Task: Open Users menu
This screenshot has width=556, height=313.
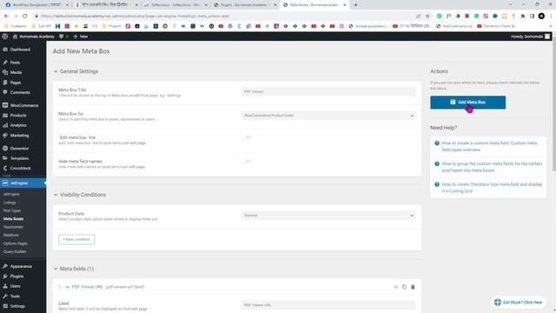Action: [x=16, y=286]
